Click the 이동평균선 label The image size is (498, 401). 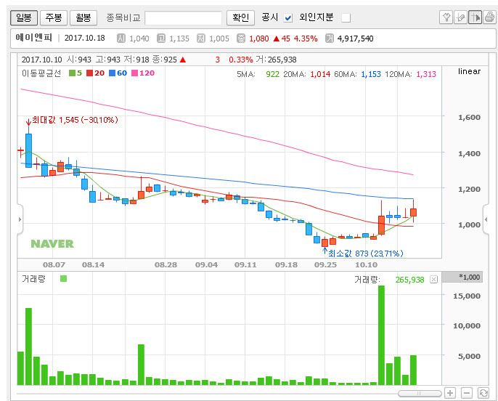click(41, 73)
